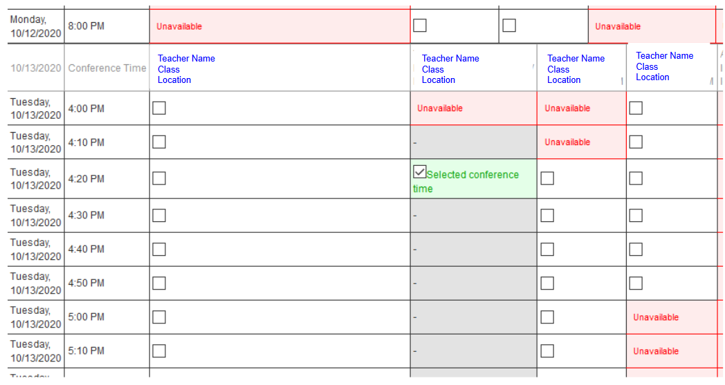The image size is (725, 385).
Task: Tick 4:30 PM checkbox in third teacher column
Action: 547,215
